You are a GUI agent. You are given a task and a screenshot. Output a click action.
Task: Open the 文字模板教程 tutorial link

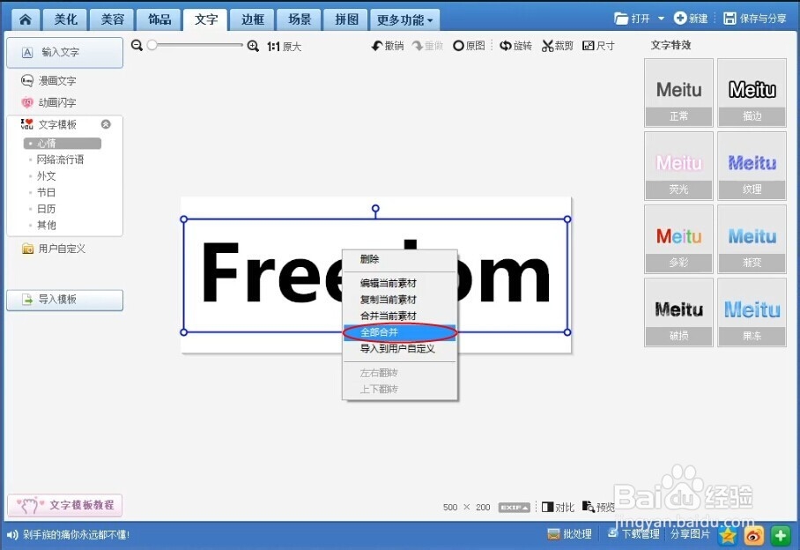tap(66, 504)
